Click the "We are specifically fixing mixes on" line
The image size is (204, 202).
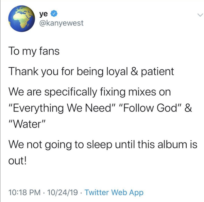[x=89, y=91]
